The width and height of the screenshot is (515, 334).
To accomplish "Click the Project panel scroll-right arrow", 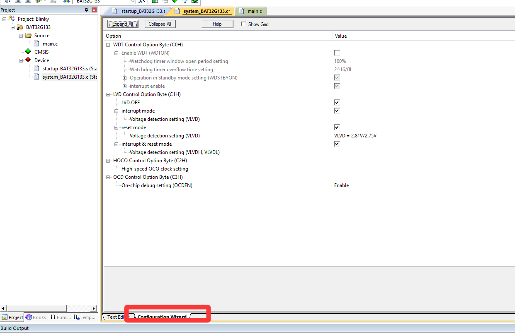I will coord(94,308).
